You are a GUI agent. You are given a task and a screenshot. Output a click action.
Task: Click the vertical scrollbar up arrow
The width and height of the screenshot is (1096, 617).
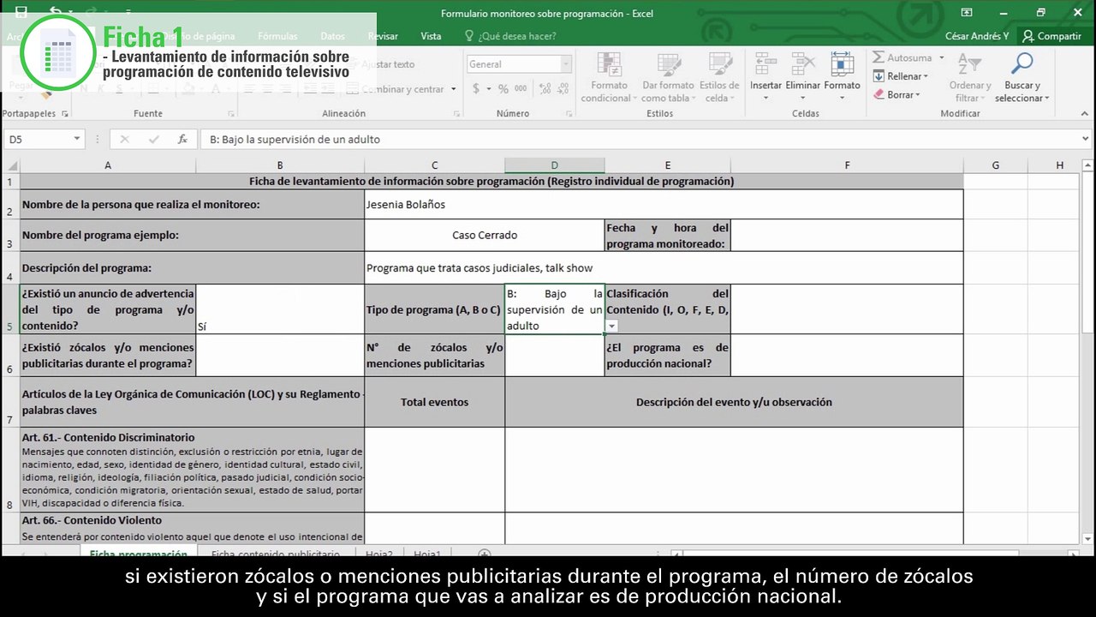pyautogui.click(x=1088, y=165)
